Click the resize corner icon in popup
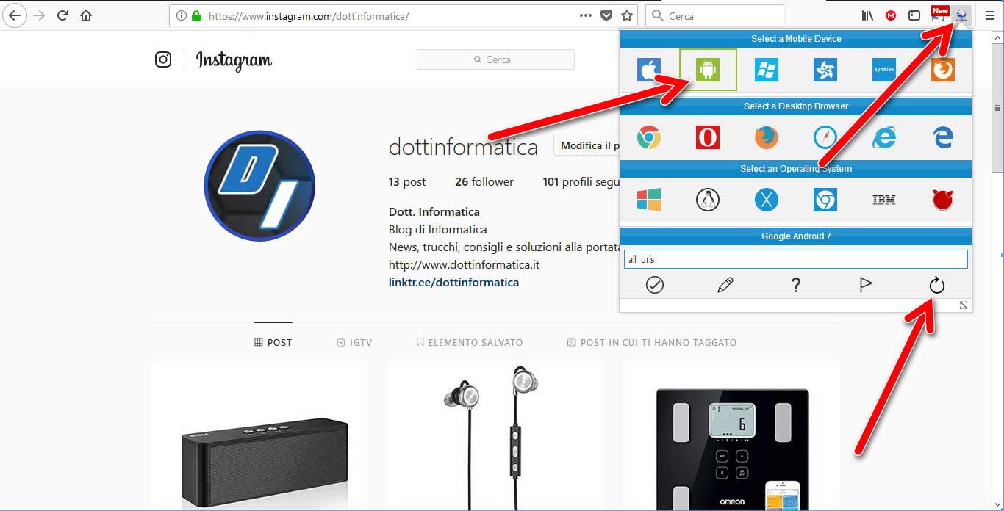The width and height of the screenshot is (1004, 511). (964, 305)
